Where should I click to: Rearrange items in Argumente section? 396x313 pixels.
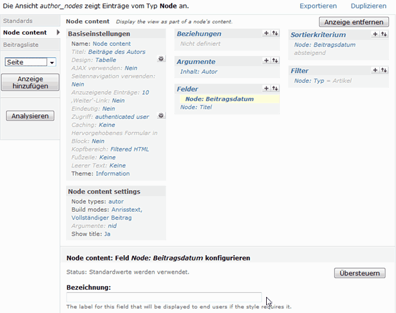275,61
